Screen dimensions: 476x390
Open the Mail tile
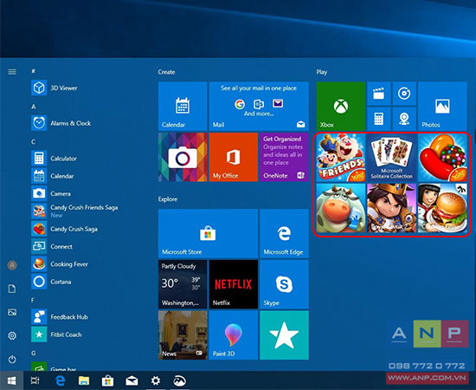pyautogui.click(x=259, y=106)
